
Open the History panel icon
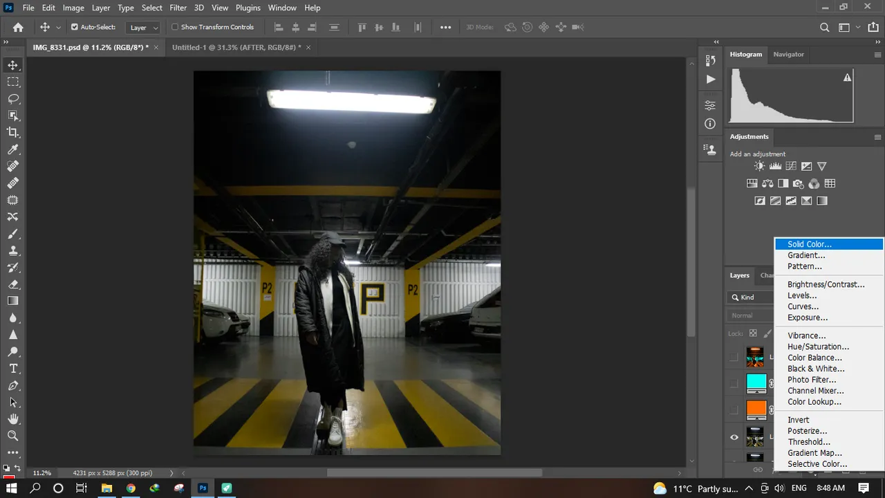pos(710,62)
